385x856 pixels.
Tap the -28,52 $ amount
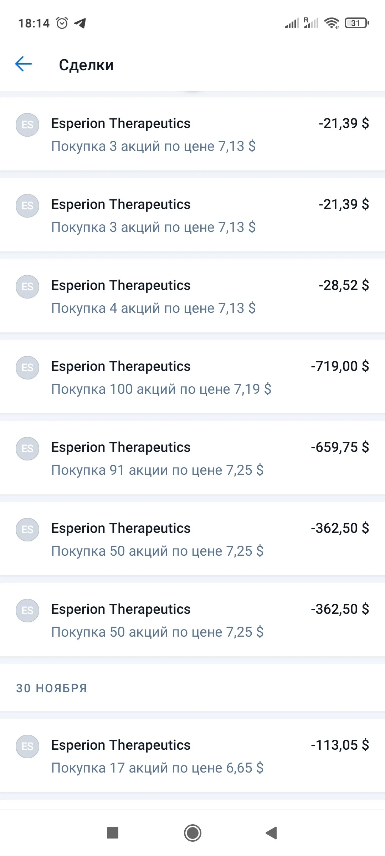click(344, 285)
